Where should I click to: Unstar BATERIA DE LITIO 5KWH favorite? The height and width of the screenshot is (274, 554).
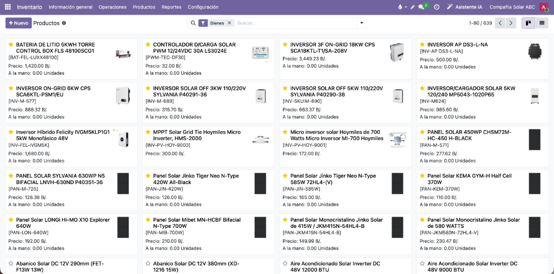point(11,44)
